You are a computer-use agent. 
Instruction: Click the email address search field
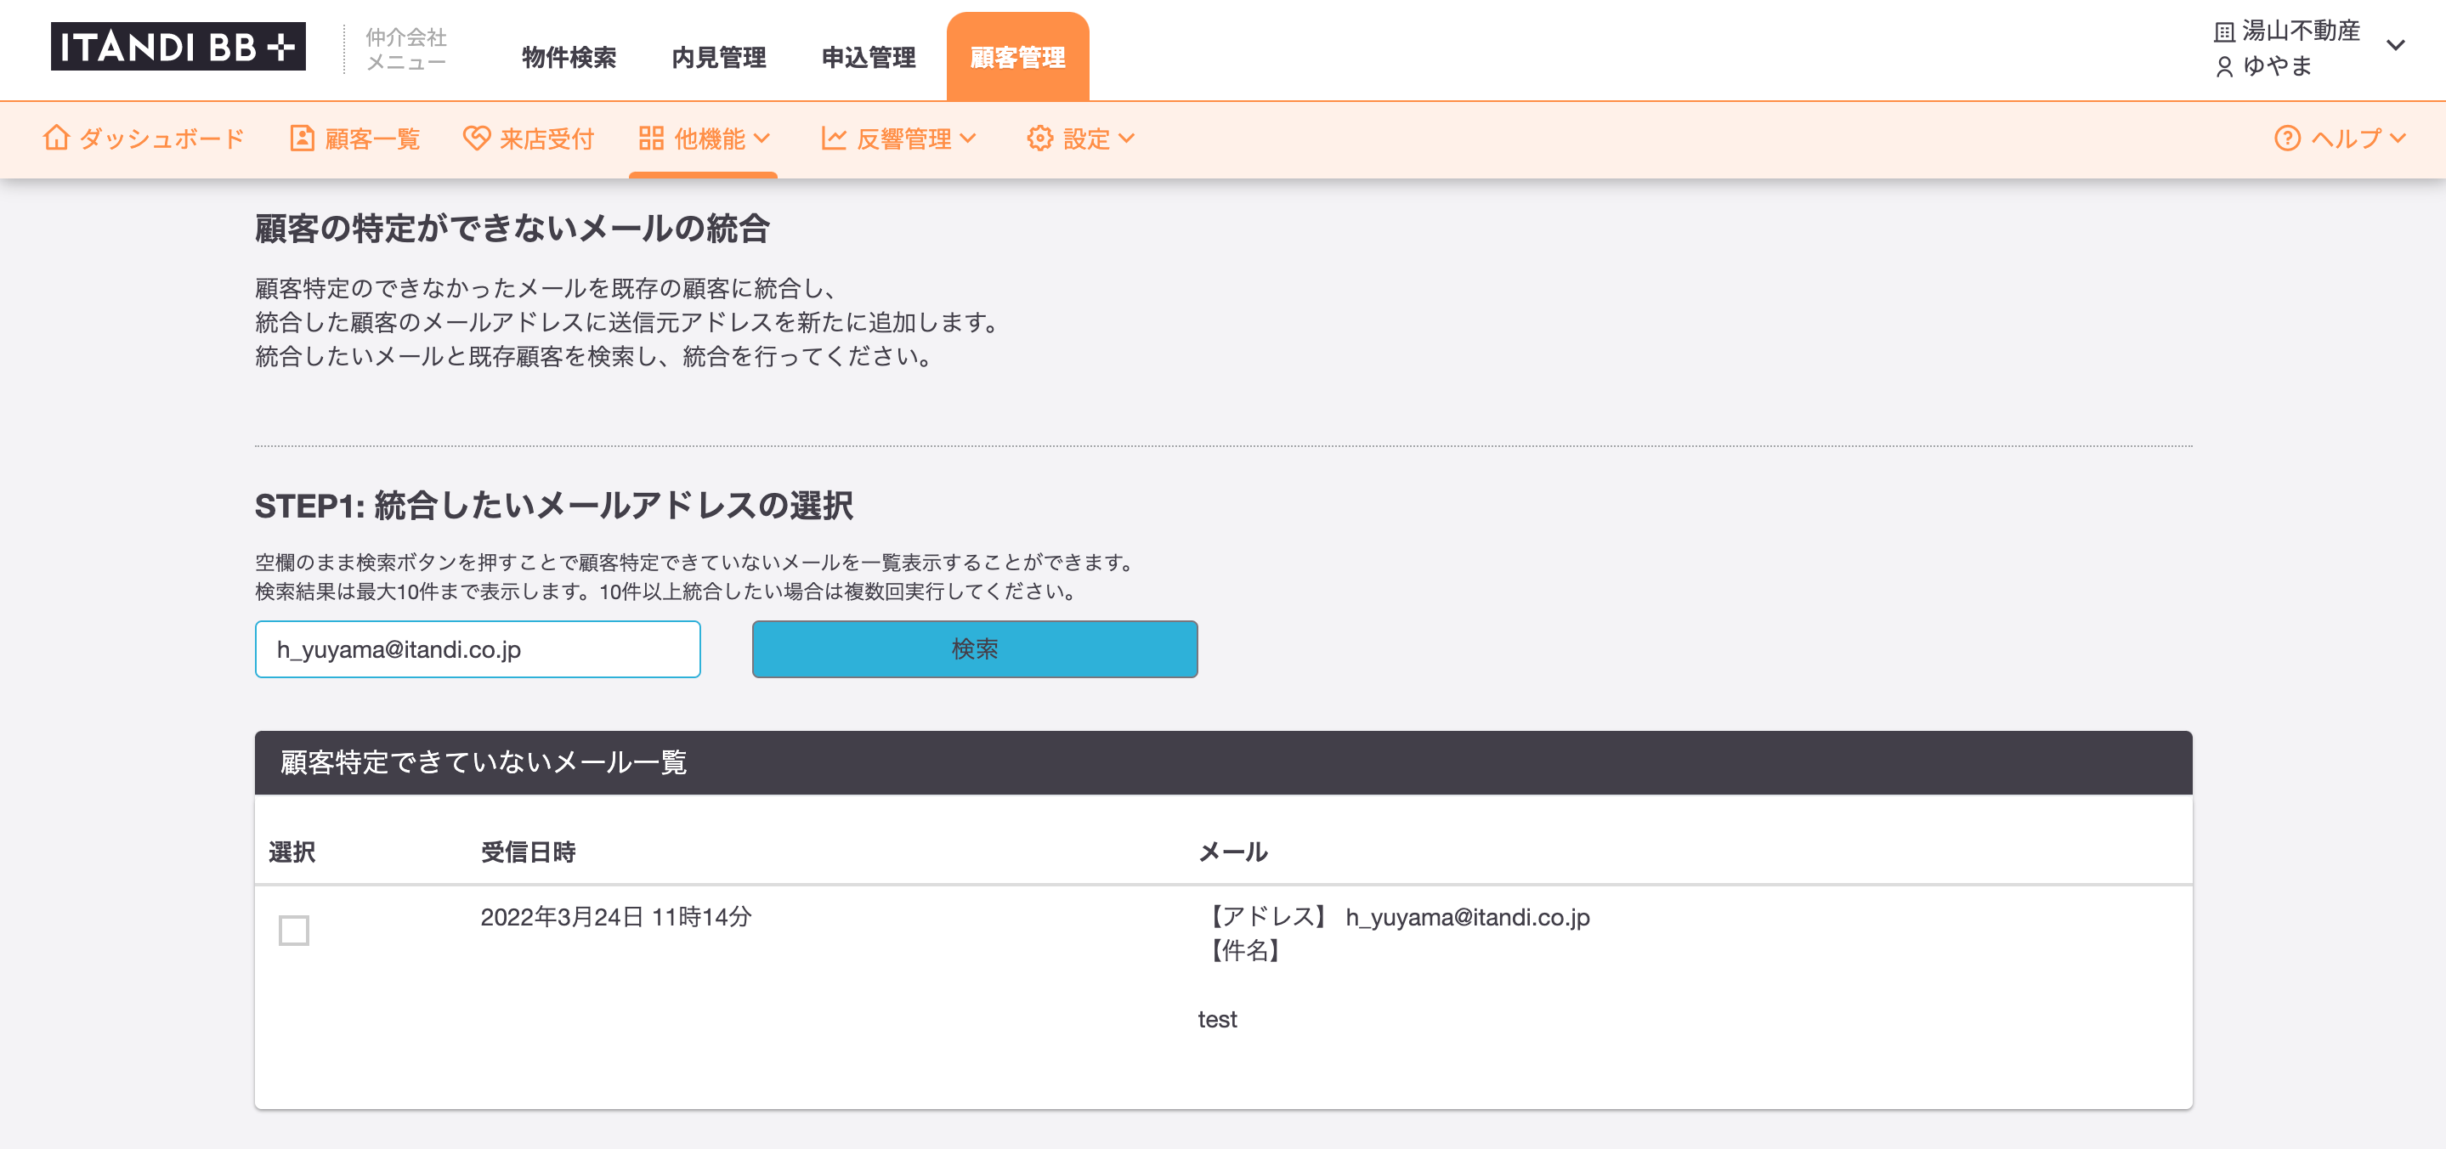click(x=478, y=649)
